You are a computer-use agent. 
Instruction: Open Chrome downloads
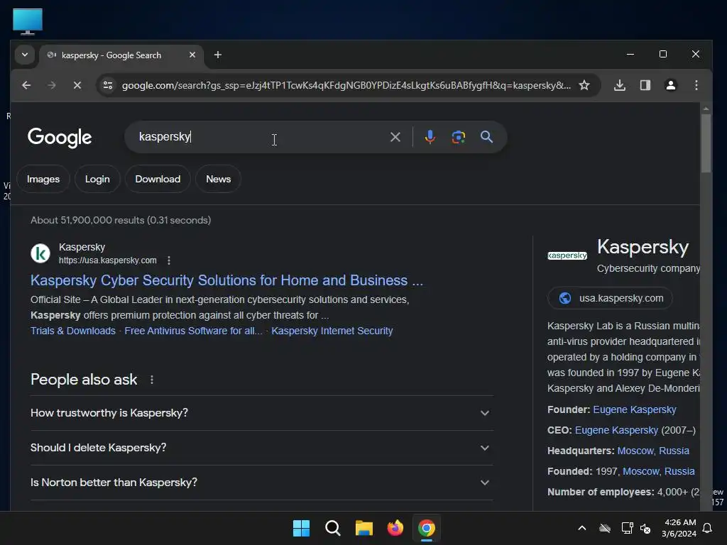coord(619,85)
